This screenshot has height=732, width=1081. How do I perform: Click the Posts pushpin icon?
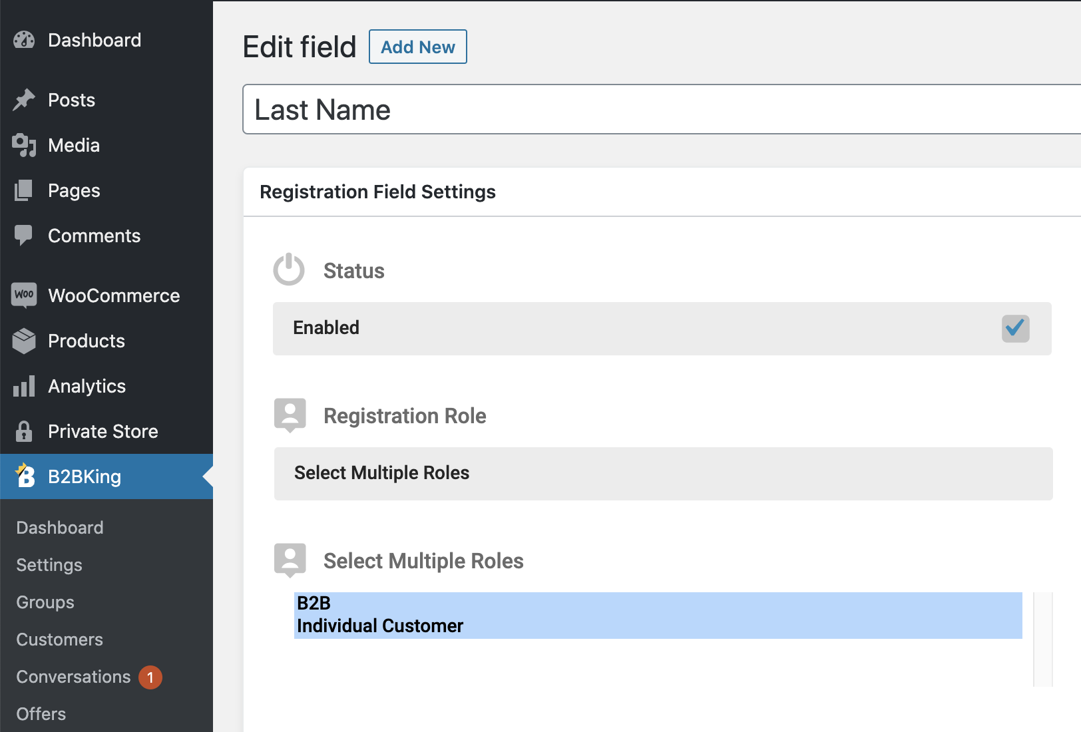(x=24, y=100)
